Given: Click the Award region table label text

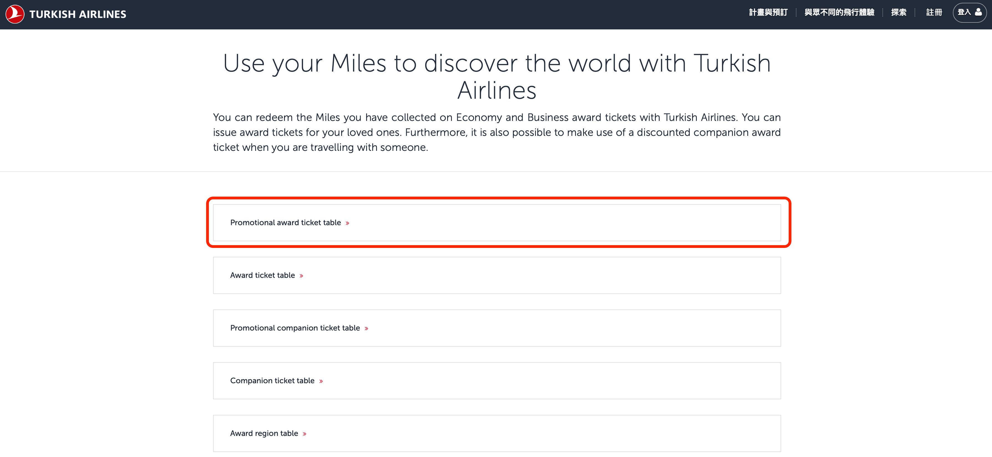Looking at the screenshot, I should click(264, 433).
